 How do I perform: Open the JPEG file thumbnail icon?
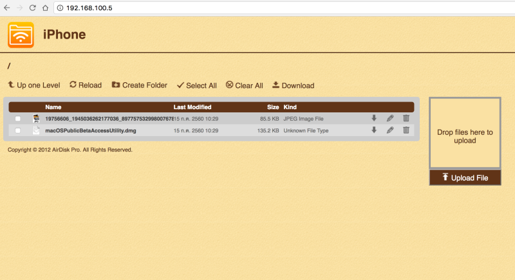[36, 119]
